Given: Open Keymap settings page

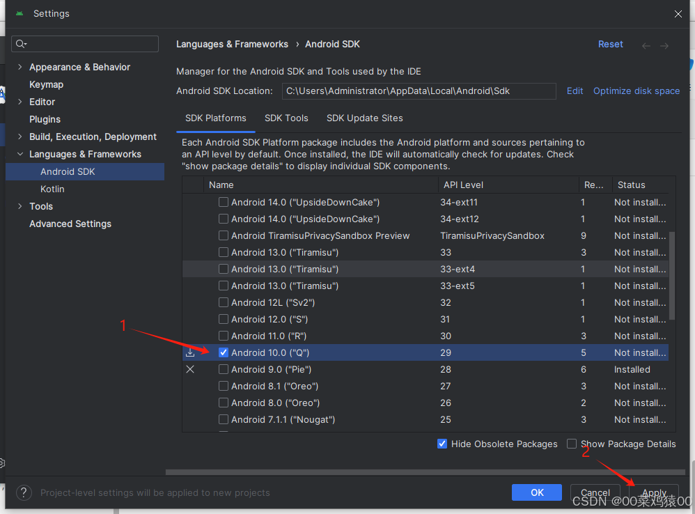Looking at the screenshot, I should coord(46,85).
